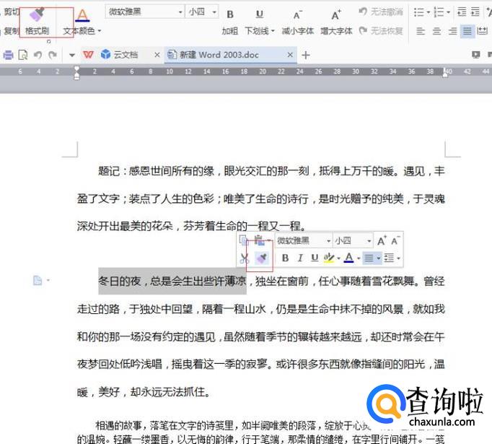The image size is (492, 444).
Task: Open the 文本颜色 dropdown arrow
Action: 100,31
